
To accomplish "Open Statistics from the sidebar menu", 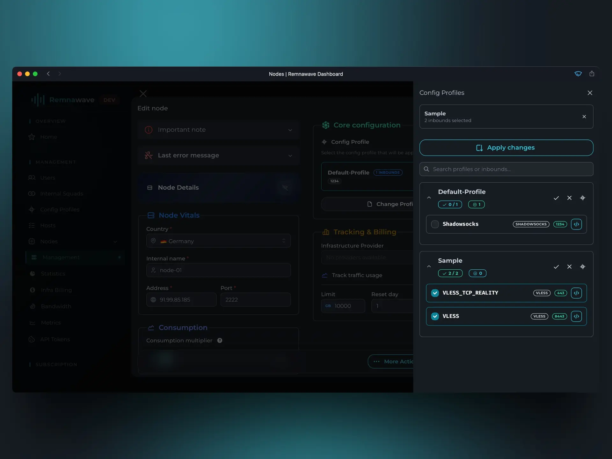I will pyautogui.click(x=53, y=273).
